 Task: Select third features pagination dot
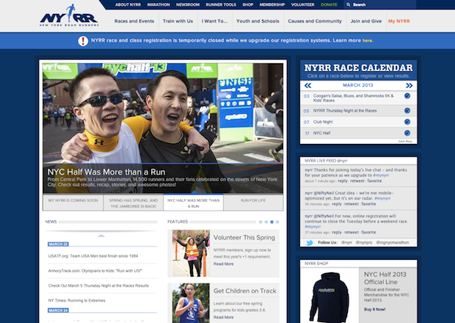pyautogui.click(x=272, y=222)
